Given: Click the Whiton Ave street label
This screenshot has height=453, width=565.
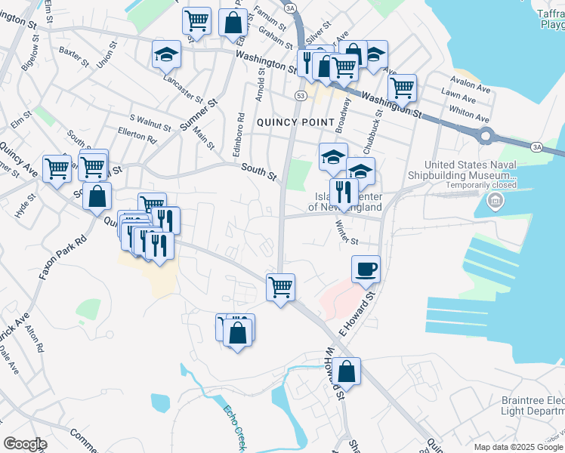Looking at the screenshot, I should 469,114.
